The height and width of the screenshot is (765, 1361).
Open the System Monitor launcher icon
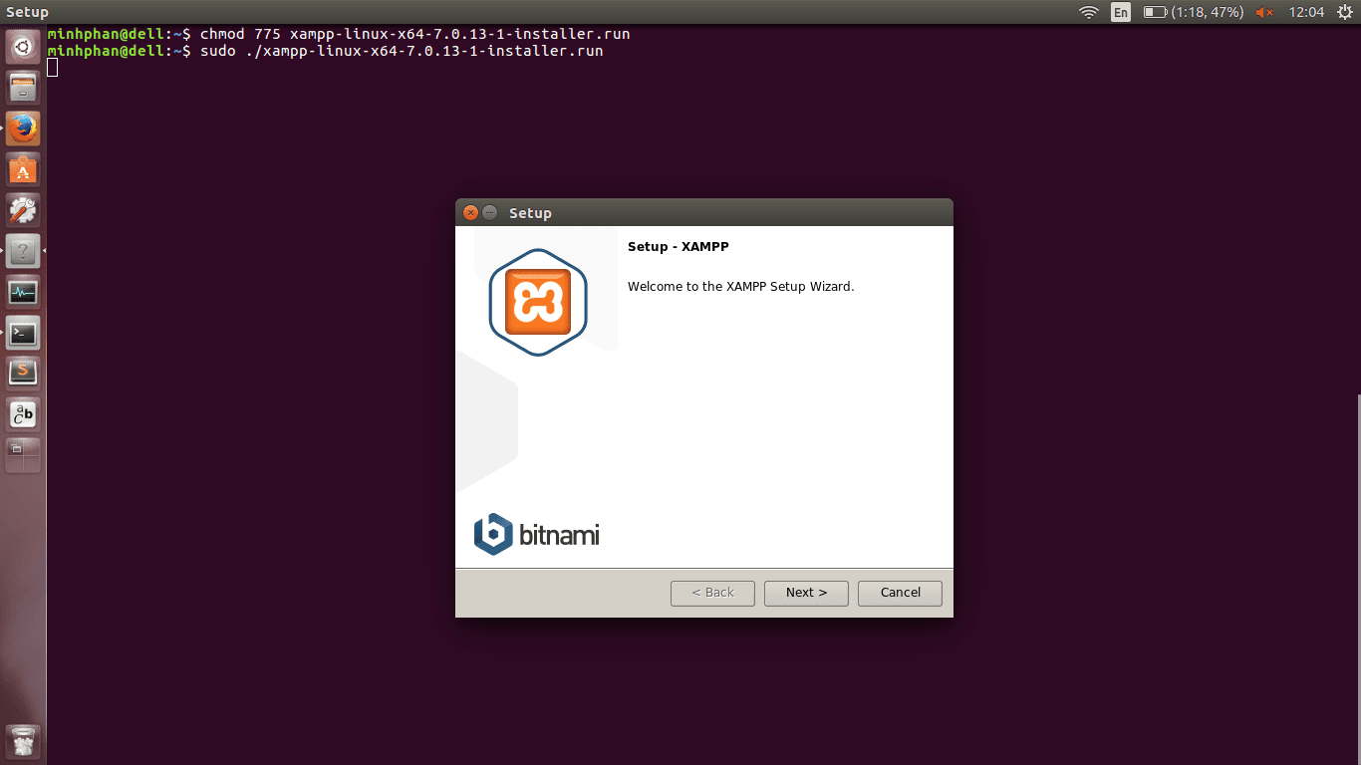22,292
